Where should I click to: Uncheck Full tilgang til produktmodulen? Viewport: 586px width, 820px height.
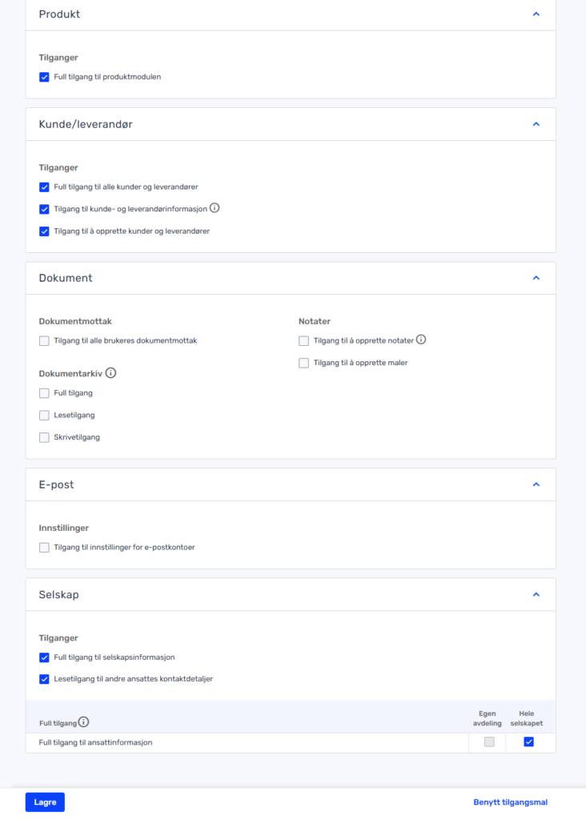45,77
